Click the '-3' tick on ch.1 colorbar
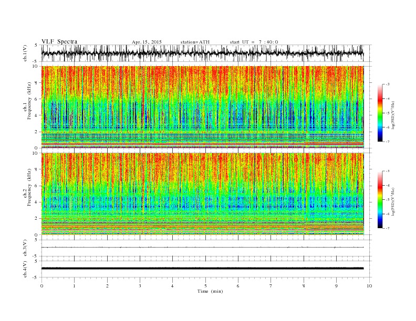 (x=387, y=84)
